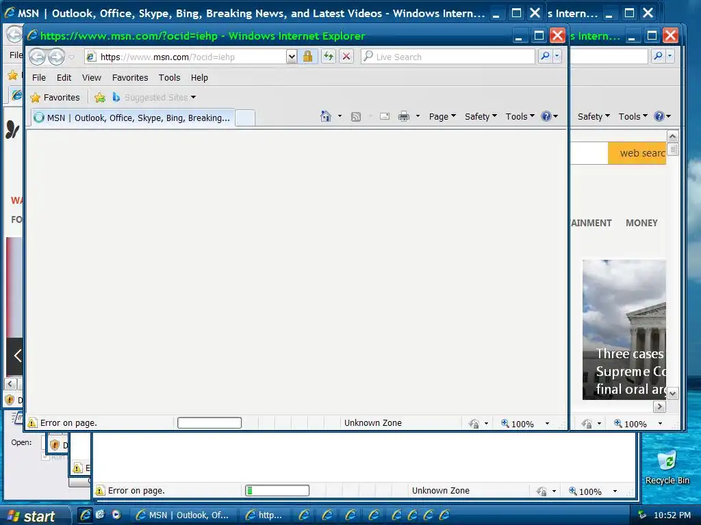Click Internet Explorer quick launch icon in taskbar
Image resolution: width=701 pixels, height=525 pixels.
[85, 515]
